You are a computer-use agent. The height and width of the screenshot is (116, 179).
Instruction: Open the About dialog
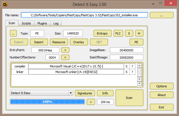tap(162, 95)
